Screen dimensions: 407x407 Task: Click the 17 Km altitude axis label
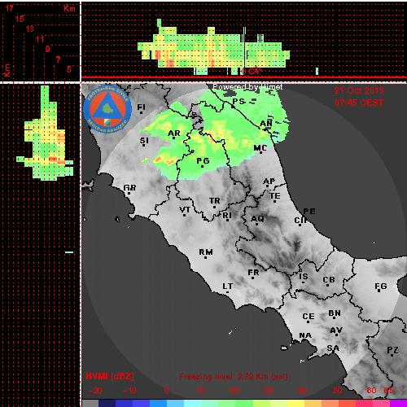coord(10,8)
